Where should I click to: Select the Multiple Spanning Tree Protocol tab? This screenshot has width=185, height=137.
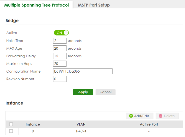[x=36, y=5]
